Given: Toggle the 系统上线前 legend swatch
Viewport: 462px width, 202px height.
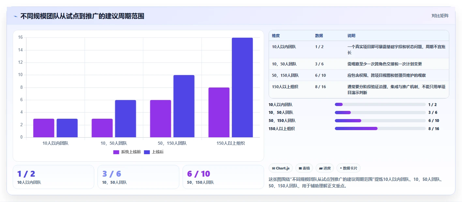Looking at the screenshot, I should [x=116, y=152].
